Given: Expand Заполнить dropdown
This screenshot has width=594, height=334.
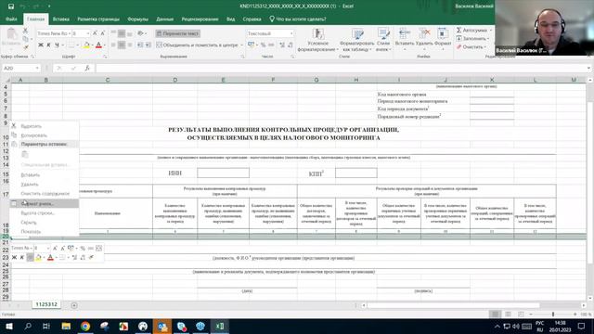Looking at the screenshot, I should point(488,39).
